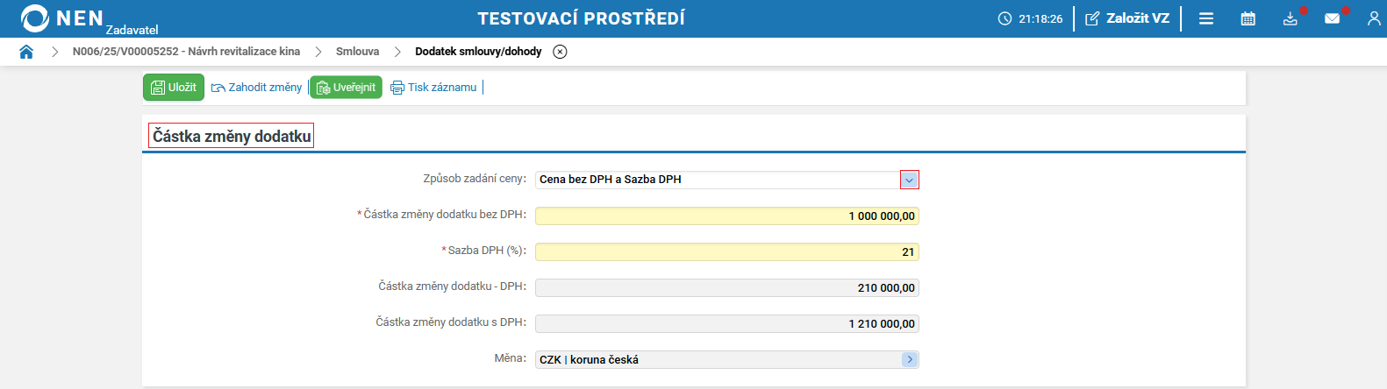Screen dimensions: 1387x389
Task: Close the Dodatek smlouvy/dohody breadcrumb
Action: point(560,52)
